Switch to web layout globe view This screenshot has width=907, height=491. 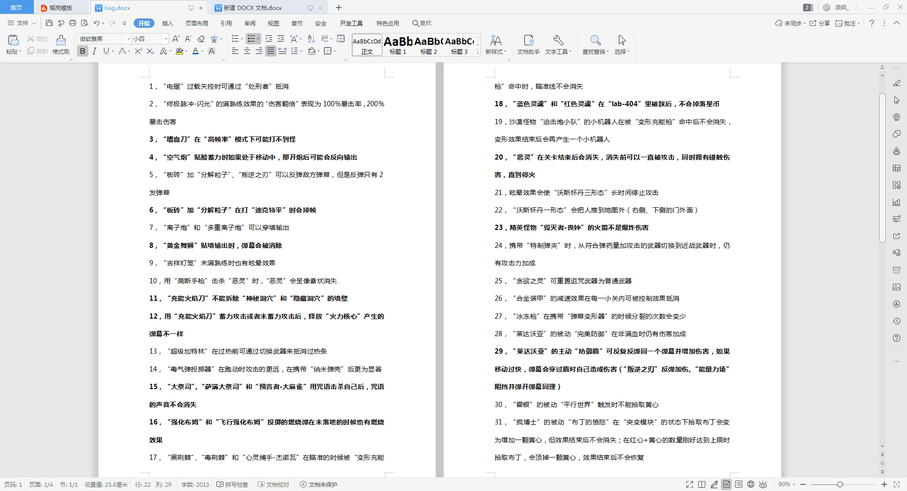click(x=751, y=484)
